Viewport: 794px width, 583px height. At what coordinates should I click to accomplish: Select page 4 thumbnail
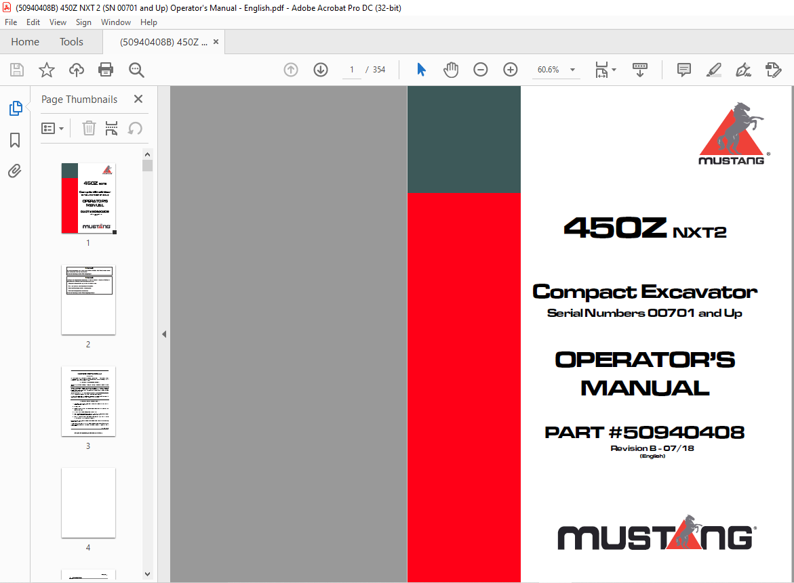point(89,502)
